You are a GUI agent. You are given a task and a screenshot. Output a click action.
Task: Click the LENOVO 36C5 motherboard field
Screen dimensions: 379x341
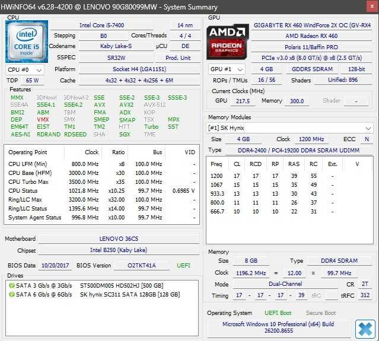[119, 239]
